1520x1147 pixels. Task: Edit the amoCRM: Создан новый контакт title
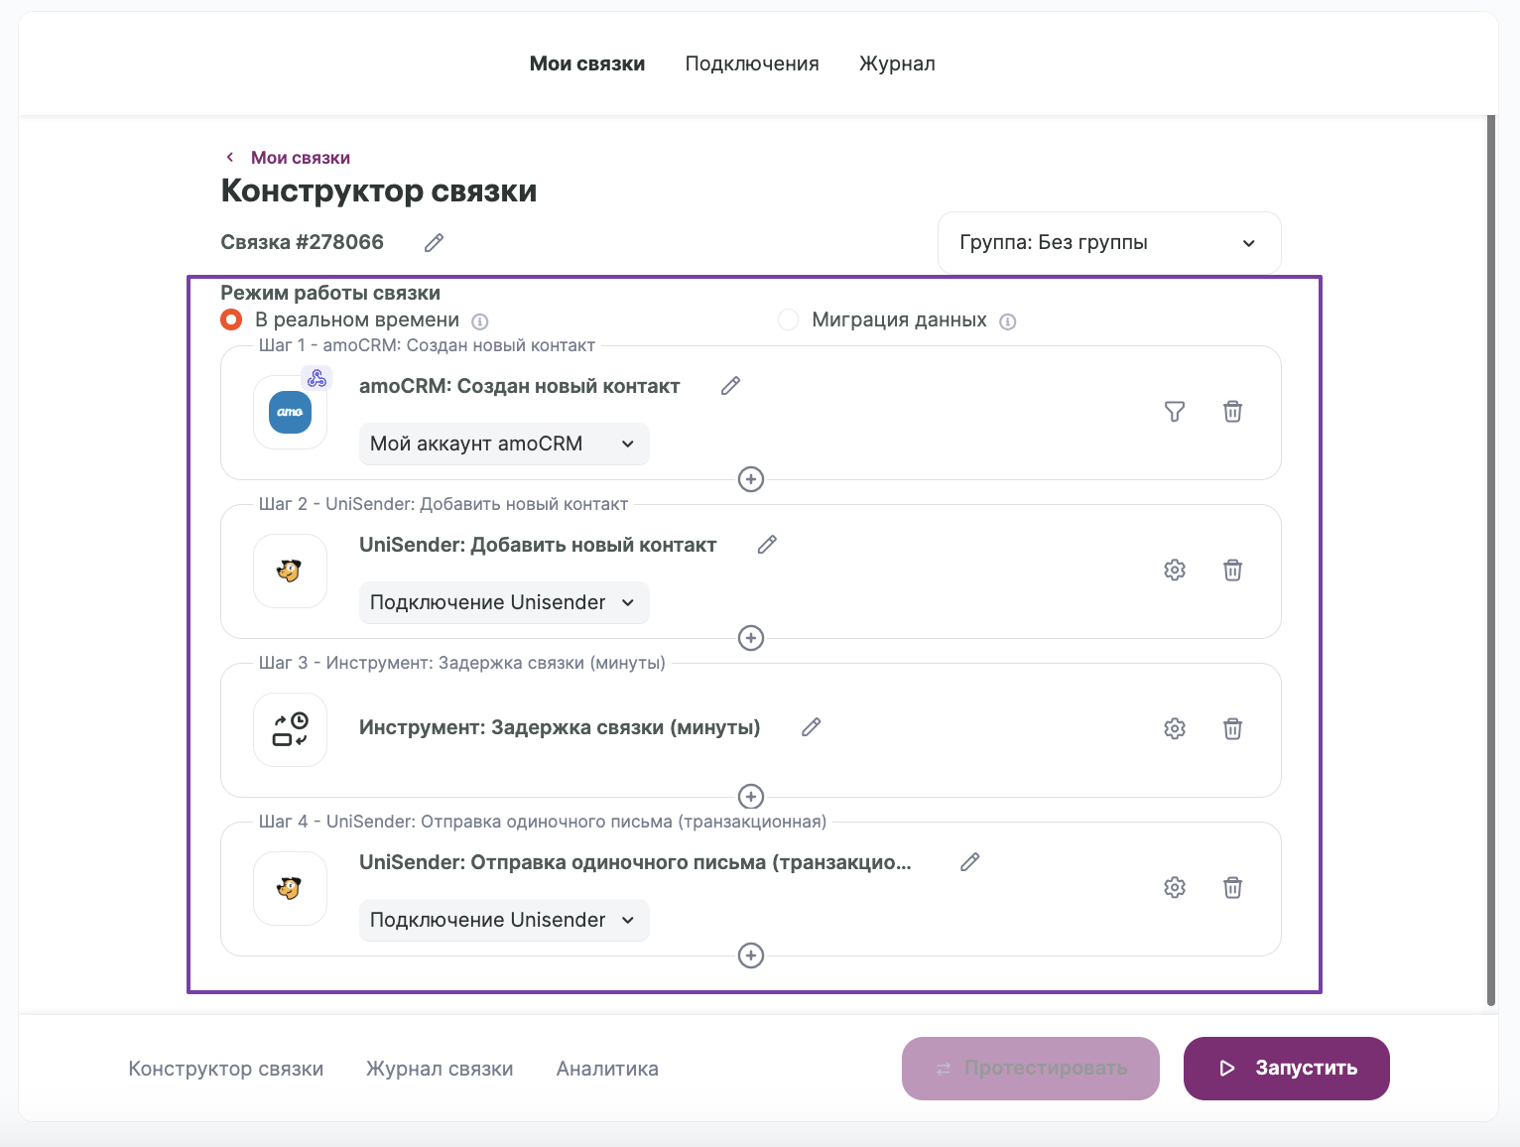click(x=730, y=386)
